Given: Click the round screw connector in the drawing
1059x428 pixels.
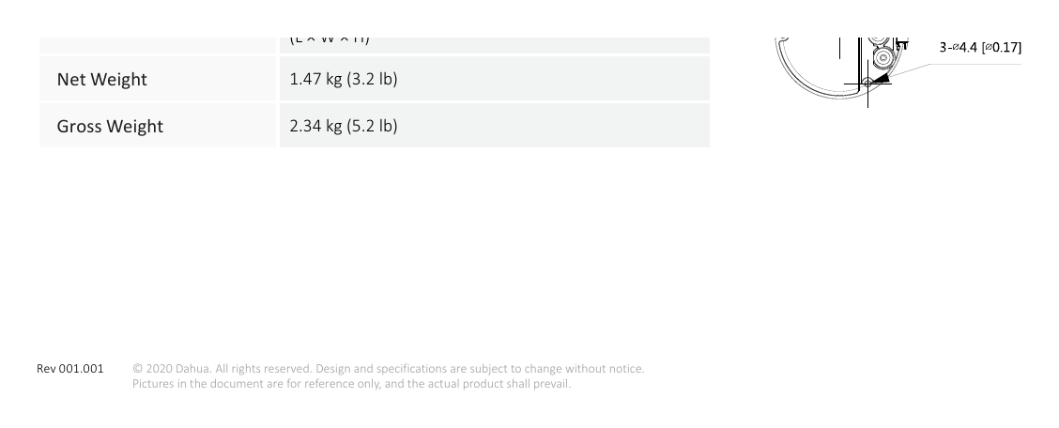Looking at the screenshot, I should (882, 59).
